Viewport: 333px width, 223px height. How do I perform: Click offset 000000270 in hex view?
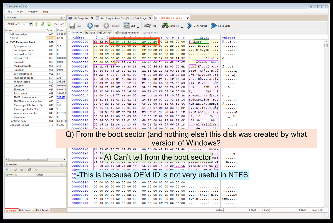pos(80,203)
